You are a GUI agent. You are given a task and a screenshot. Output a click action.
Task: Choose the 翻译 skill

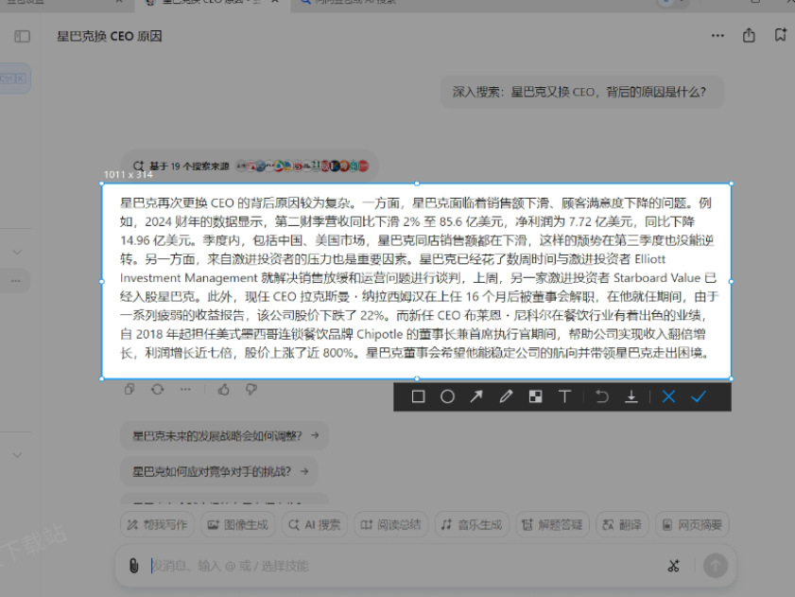[x=622, y=524]
